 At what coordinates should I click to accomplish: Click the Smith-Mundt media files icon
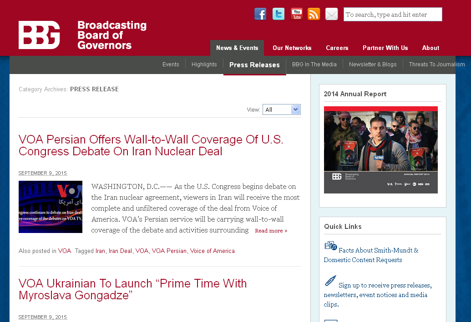coord(330,246)
